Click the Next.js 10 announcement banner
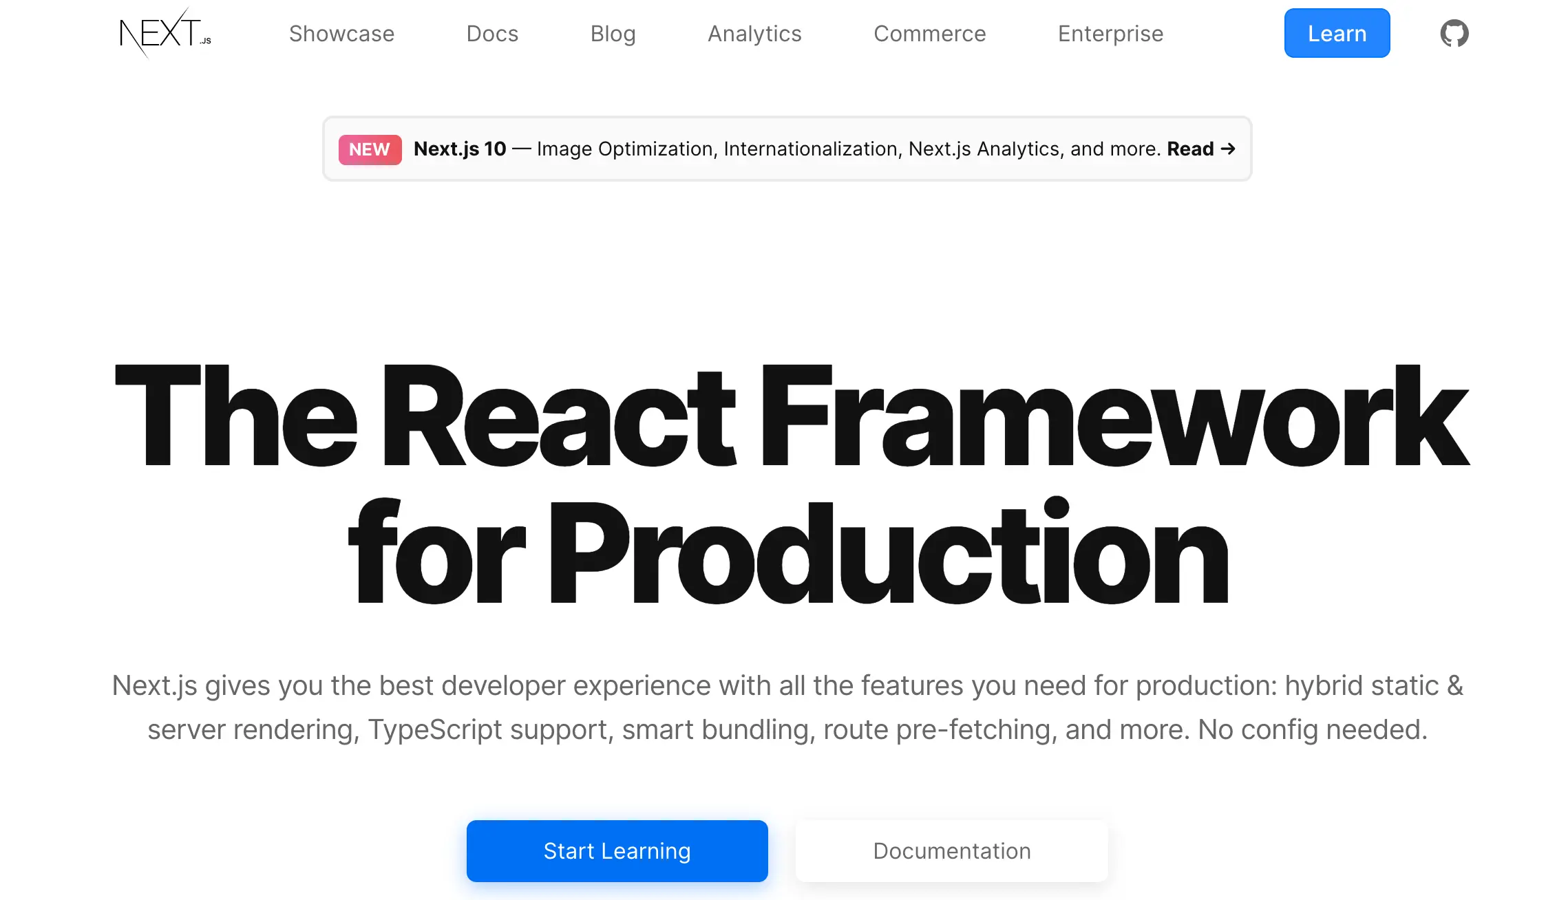Screen dimensions: 1546x900 (x=787, y=149)
